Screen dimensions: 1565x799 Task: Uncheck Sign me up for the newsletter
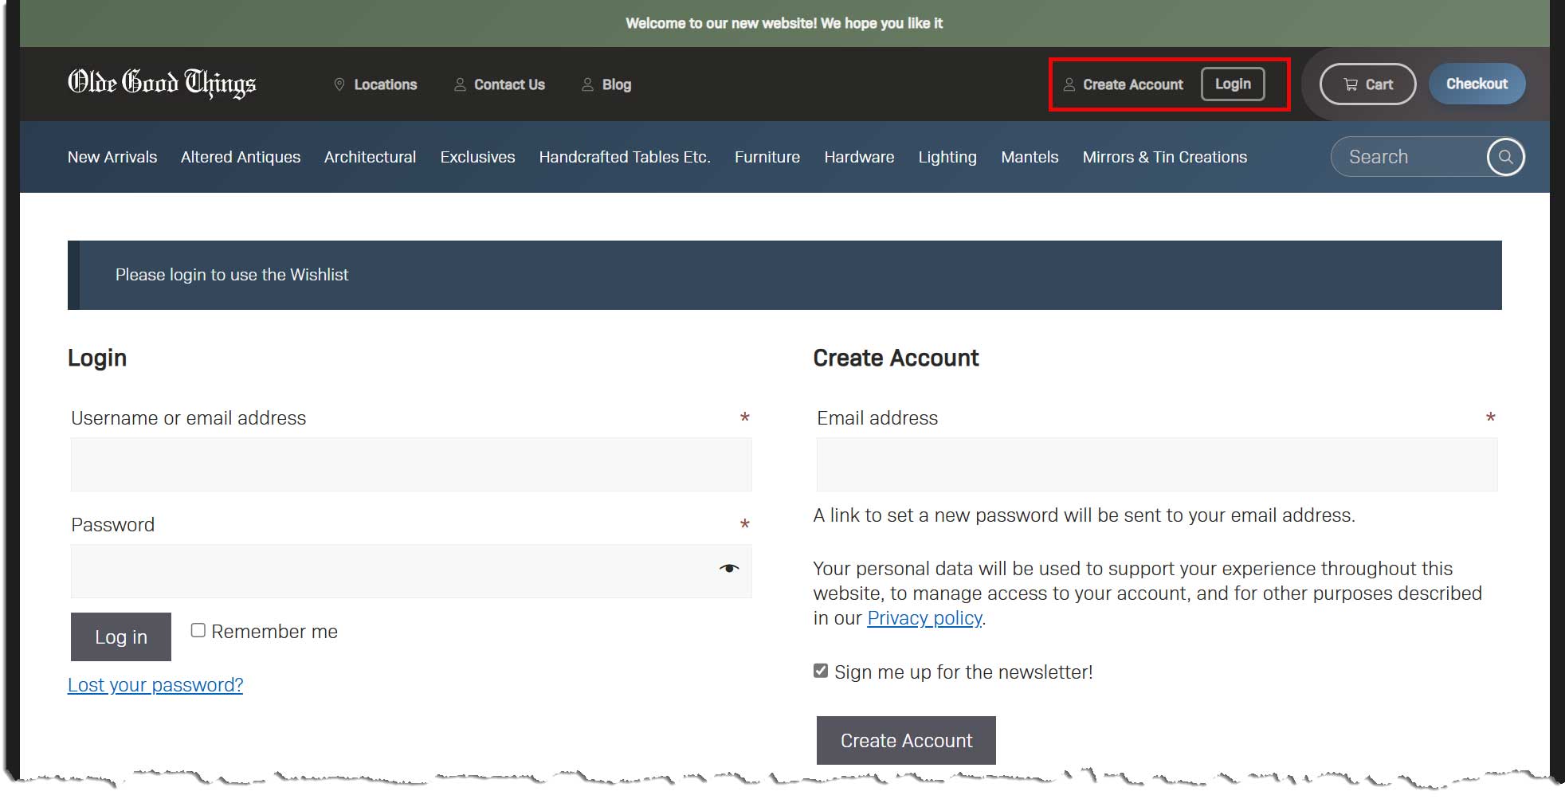coord(821,671)
